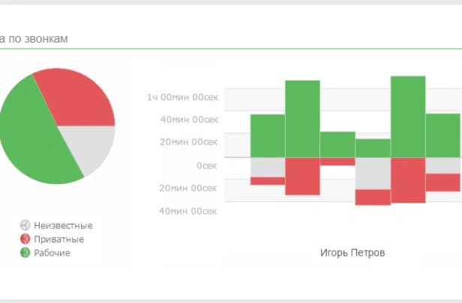Image resolution: width=462 pixels, height=303 pixels.
Task: Click the по звонкам section heading
Action: [x=37, y=39]
